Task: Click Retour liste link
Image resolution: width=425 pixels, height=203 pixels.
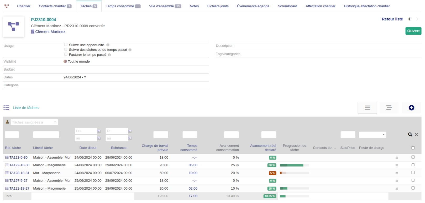Action: [x=392, y=19]
